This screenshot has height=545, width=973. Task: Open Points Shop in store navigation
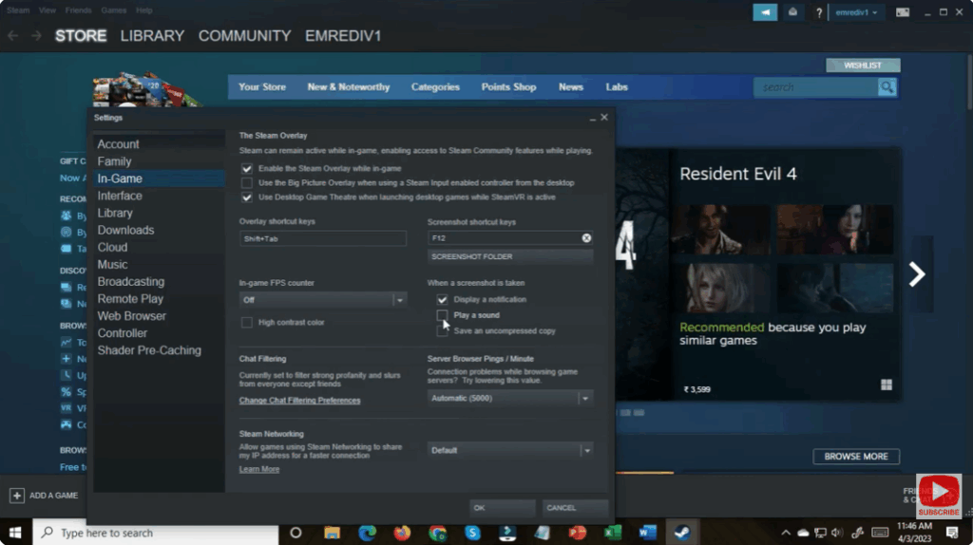[508, 87]
